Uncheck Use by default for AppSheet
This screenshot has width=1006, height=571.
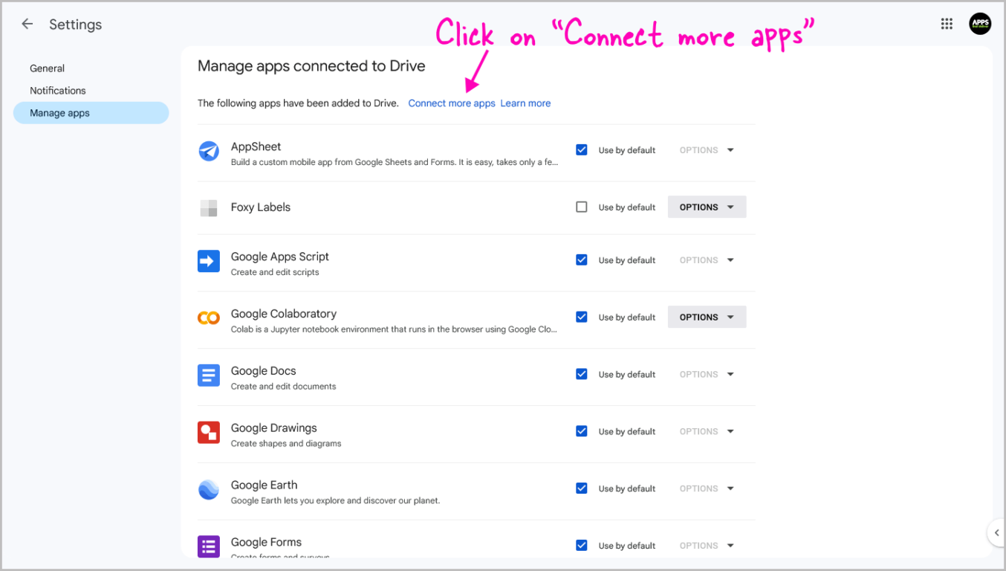tap(582, 150)
